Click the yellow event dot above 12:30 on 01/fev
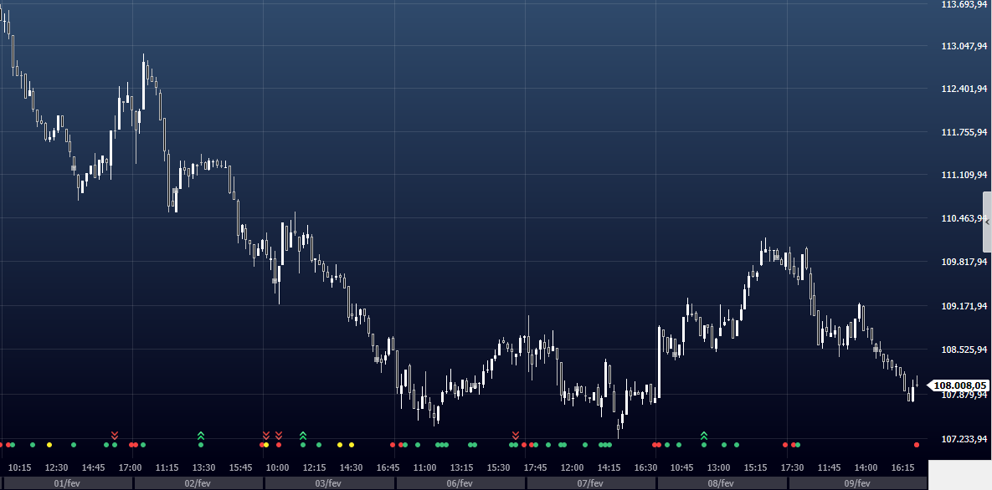 49,444
